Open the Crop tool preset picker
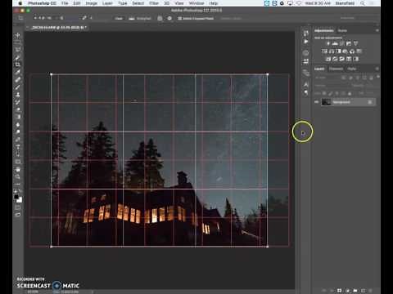 pyautogui.click(x=20, y=18)
